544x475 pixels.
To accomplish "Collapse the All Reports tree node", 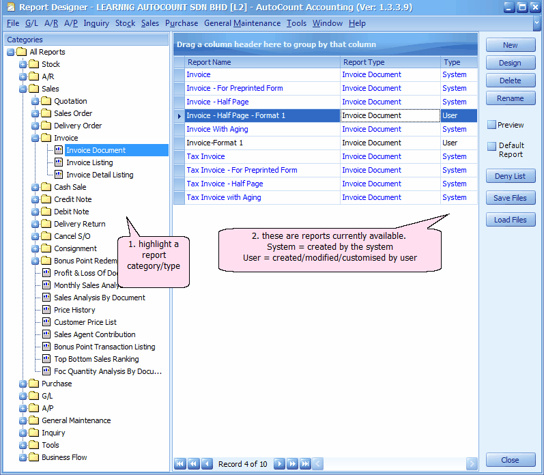I will (x=11, y=52).
